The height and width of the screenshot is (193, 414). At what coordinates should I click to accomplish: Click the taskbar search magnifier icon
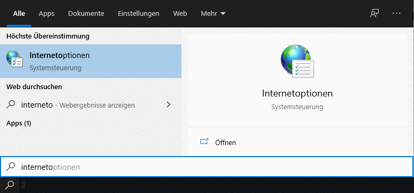point(9,185)
